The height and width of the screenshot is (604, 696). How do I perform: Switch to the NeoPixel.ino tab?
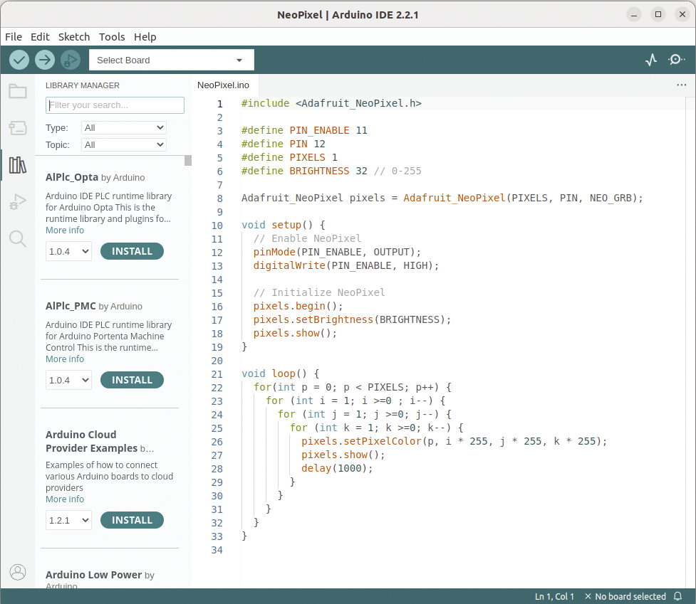click(223, 85)
